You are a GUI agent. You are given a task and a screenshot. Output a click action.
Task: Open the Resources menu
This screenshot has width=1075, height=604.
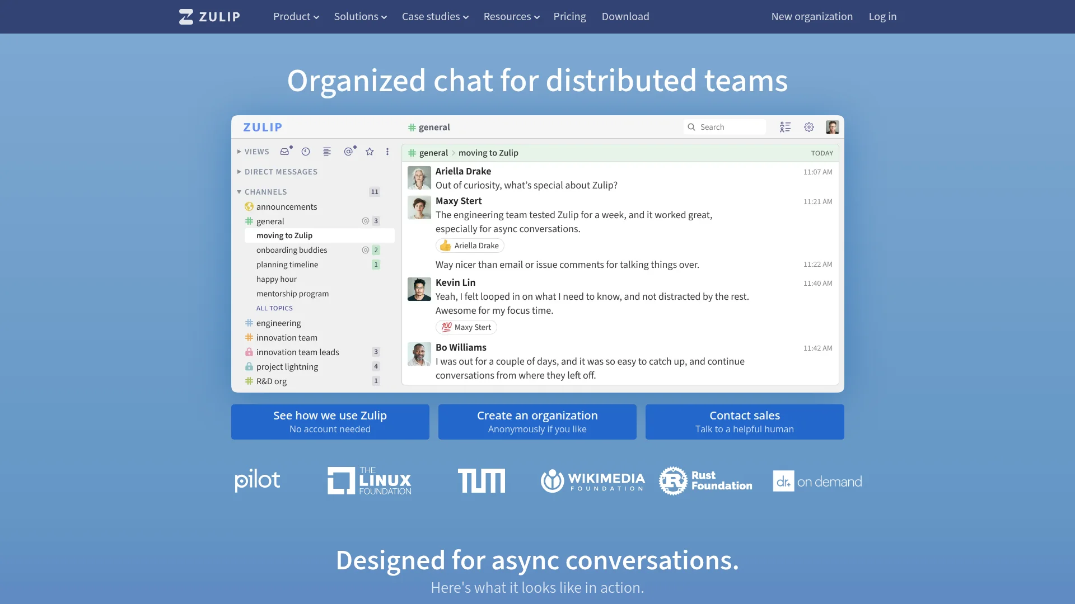click(x=511, y=16)
